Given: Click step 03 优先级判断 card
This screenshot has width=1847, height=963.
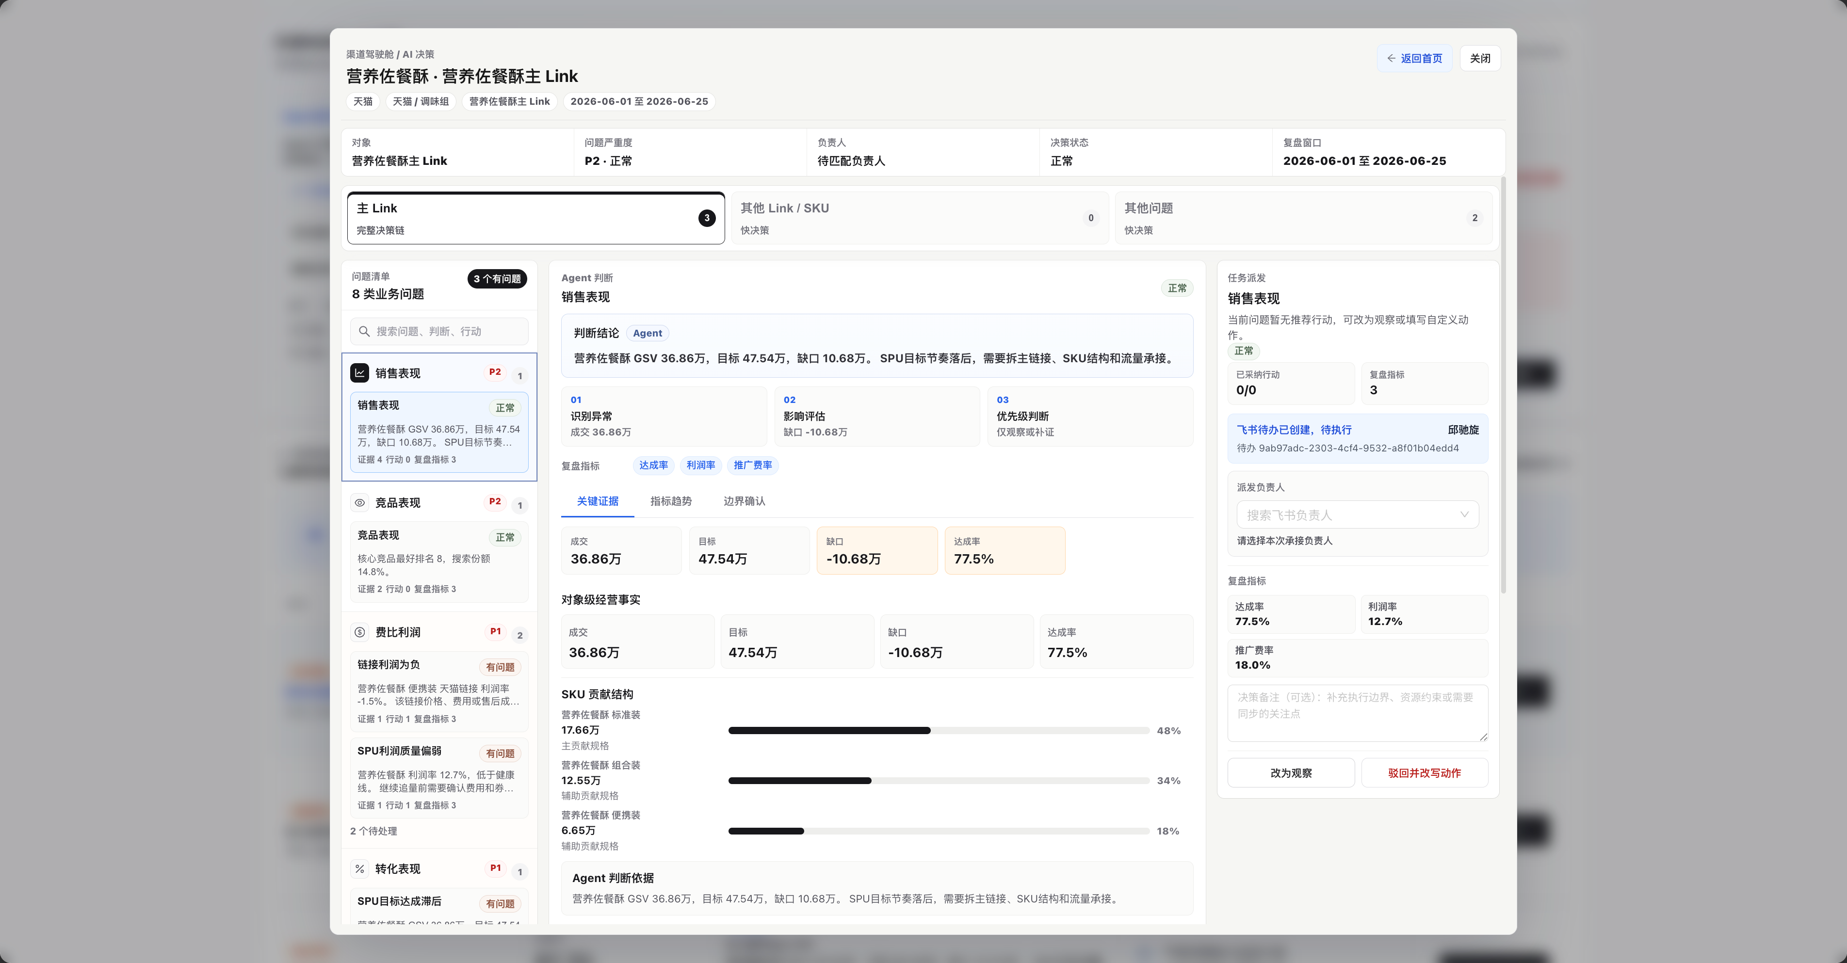Looking at the screenshot, I should point(1090,417).
